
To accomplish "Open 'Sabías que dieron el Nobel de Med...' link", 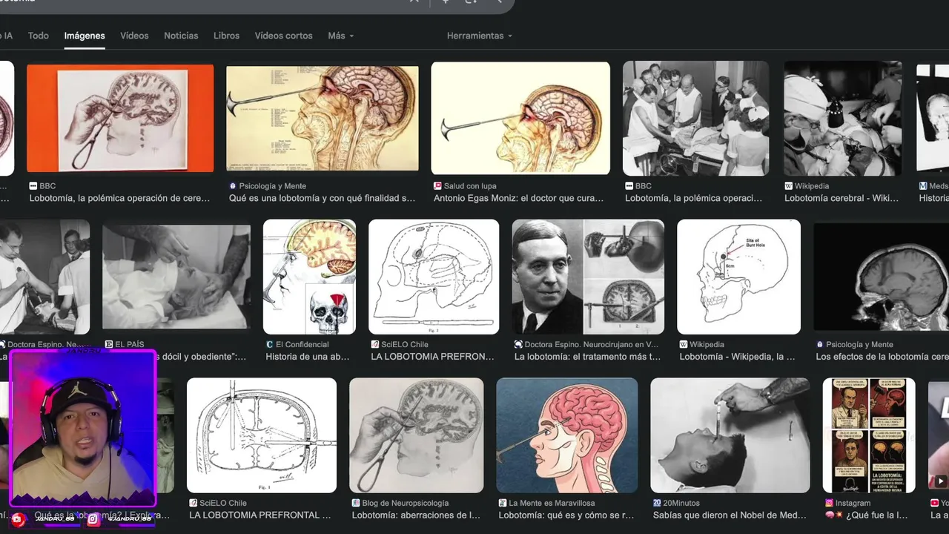I will tap(730, 515).
